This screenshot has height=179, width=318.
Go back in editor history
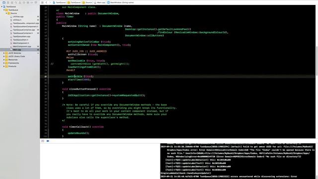pyautogui.click(x=46, y=2)
